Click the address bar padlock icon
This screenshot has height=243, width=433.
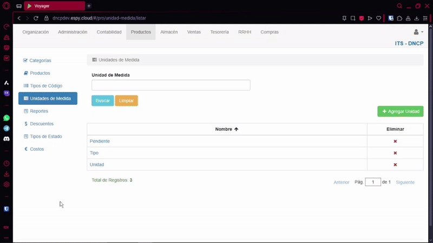(47, 18)
